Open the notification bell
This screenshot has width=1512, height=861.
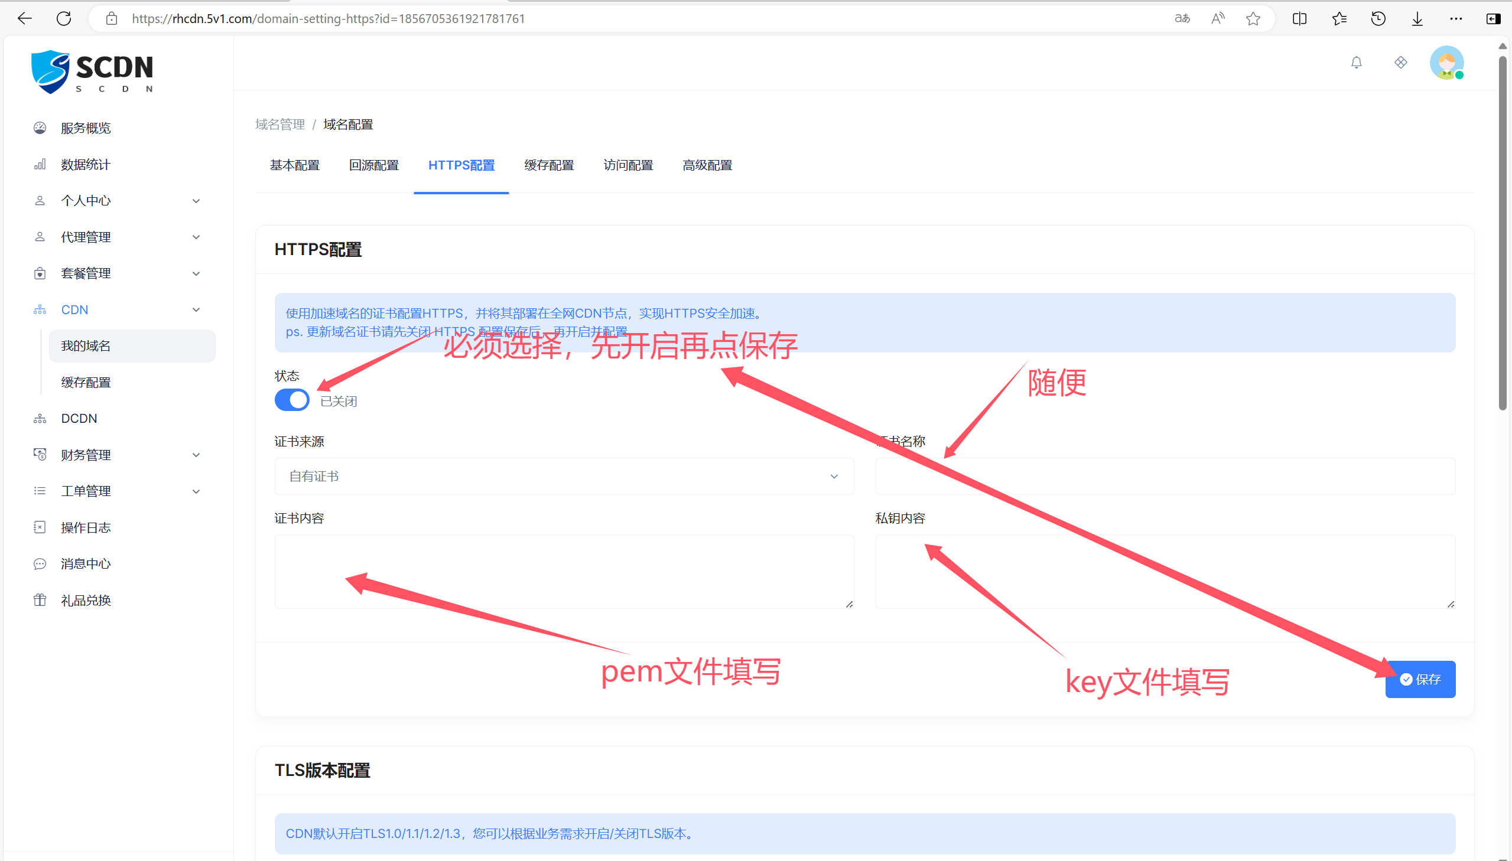pyautogui.click(x=1356, y=62)
